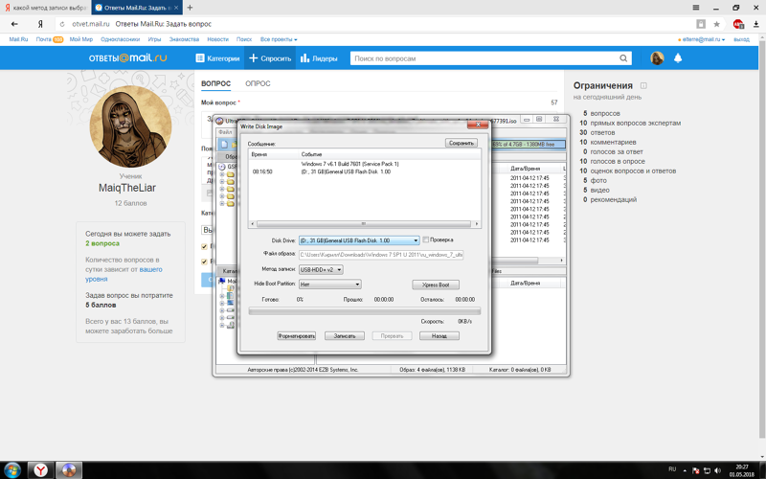
Task: Click the write progress bar
Action: click(365, 310)
